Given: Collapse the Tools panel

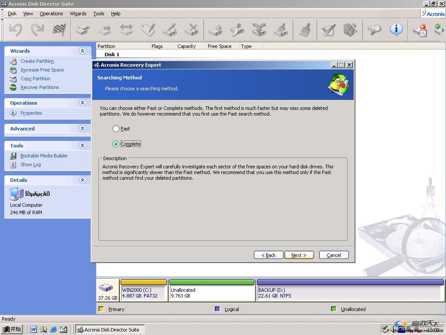Looking at the screenshot, I should [82, 146].
